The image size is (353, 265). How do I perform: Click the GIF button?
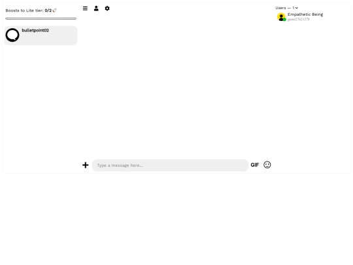point(255,165)
